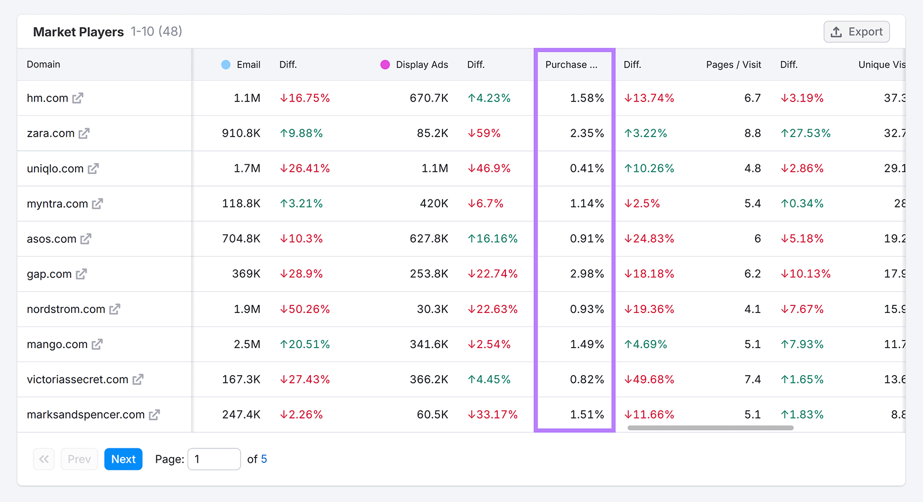Open marksandspencer.com external link icon

tap(154, 414)
